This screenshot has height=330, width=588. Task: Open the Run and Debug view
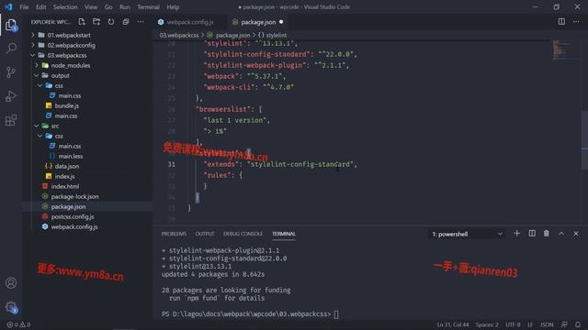coord(11,96)
